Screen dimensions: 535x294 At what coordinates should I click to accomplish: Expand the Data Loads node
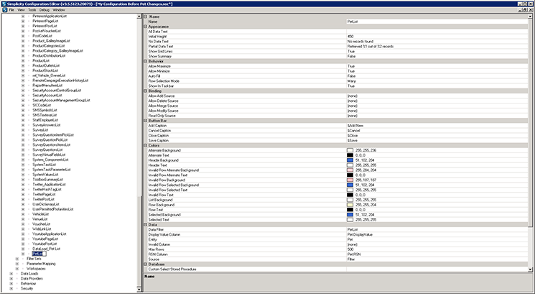[11, 273]
